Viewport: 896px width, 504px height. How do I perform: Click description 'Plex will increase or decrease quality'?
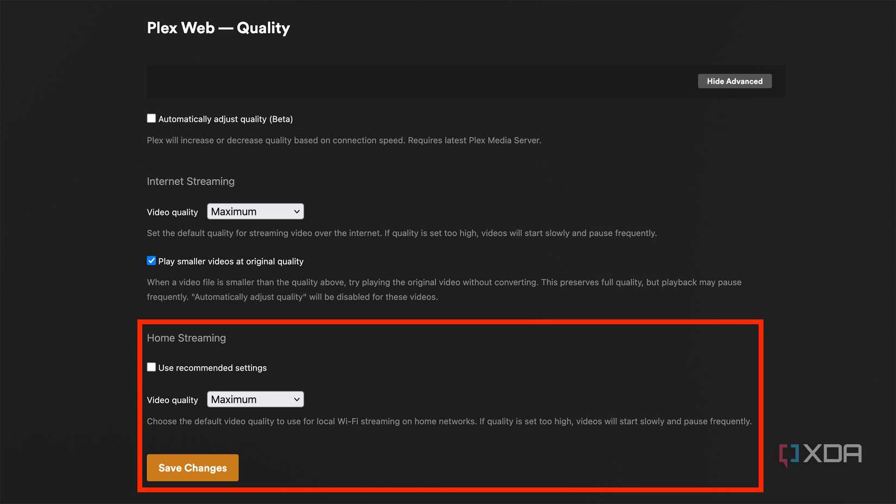point(344,140)
